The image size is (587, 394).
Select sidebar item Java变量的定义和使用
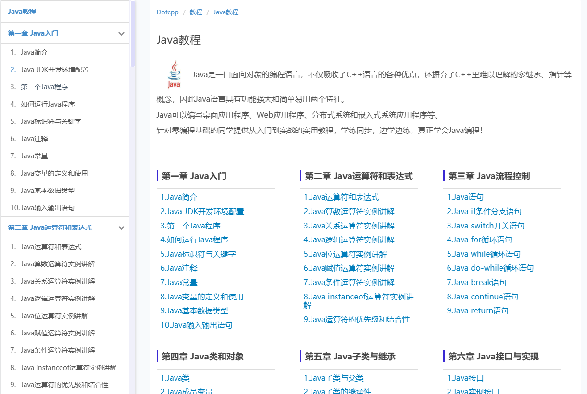tap(54, 173)
